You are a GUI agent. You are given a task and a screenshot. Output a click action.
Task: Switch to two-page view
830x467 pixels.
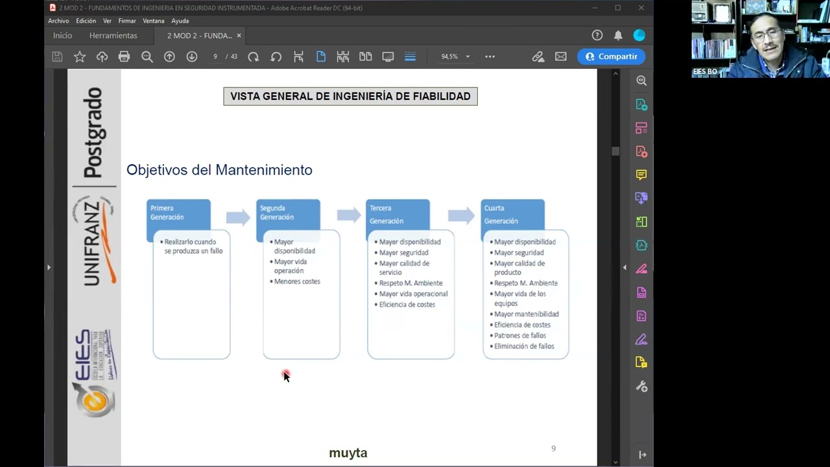(x=366, y=56)
